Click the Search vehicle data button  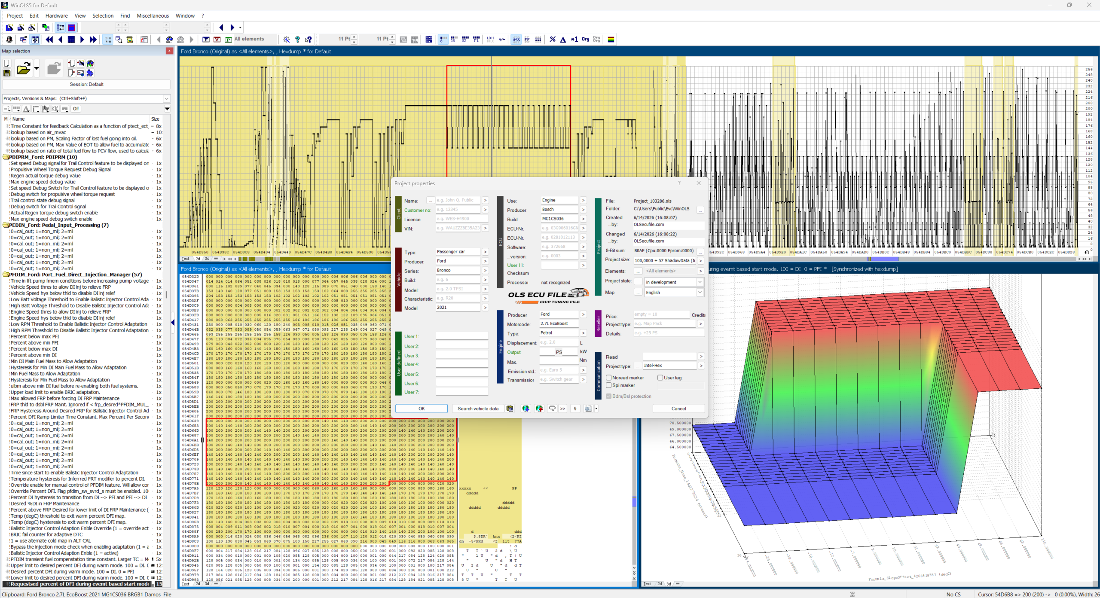click(478, 409)
